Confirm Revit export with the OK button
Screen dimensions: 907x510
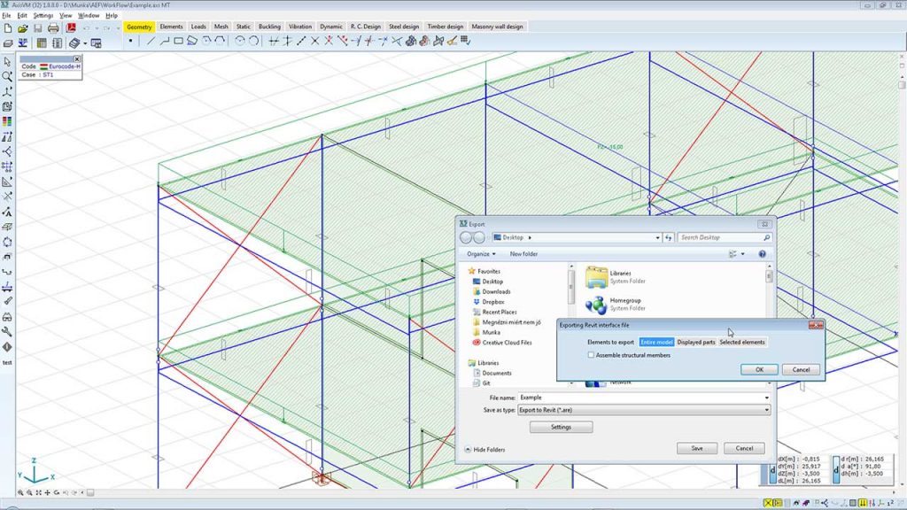[x=758, y=369]
